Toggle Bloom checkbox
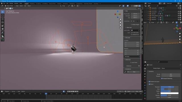The width and height of the screenshot is (182, 102). tap(150, 84)
